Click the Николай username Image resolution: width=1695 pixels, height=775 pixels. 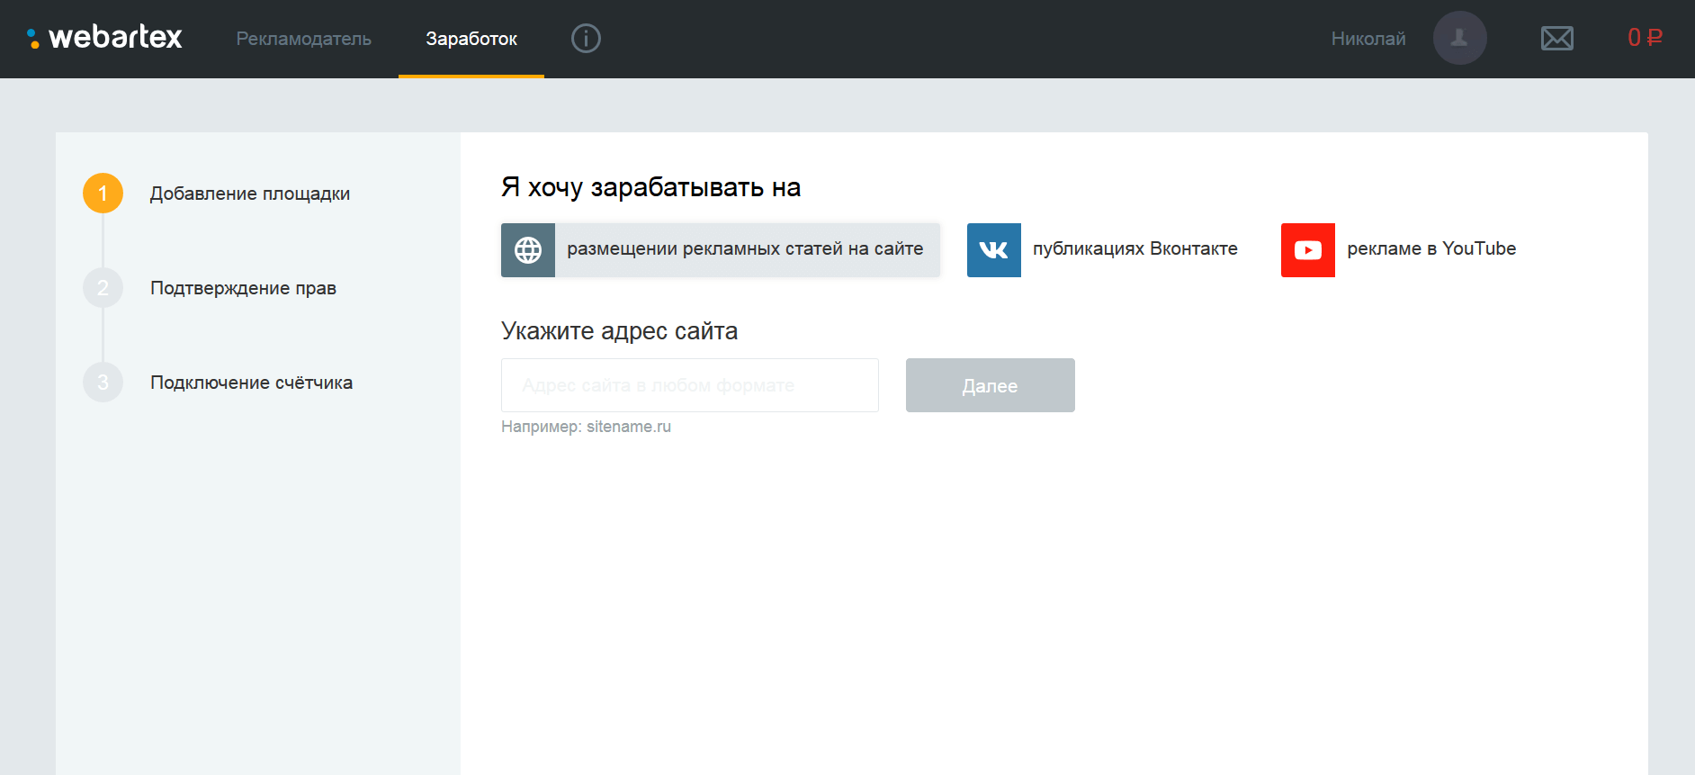[x=1368, y=39]
